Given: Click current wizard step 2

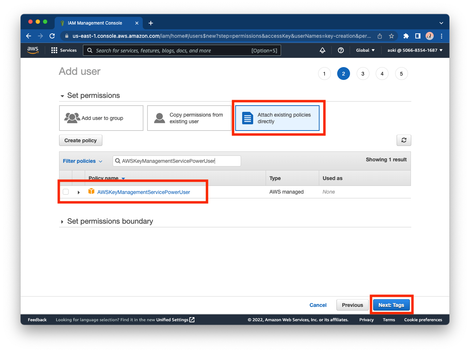Looking at the screenshot, I should click(343, 74).
